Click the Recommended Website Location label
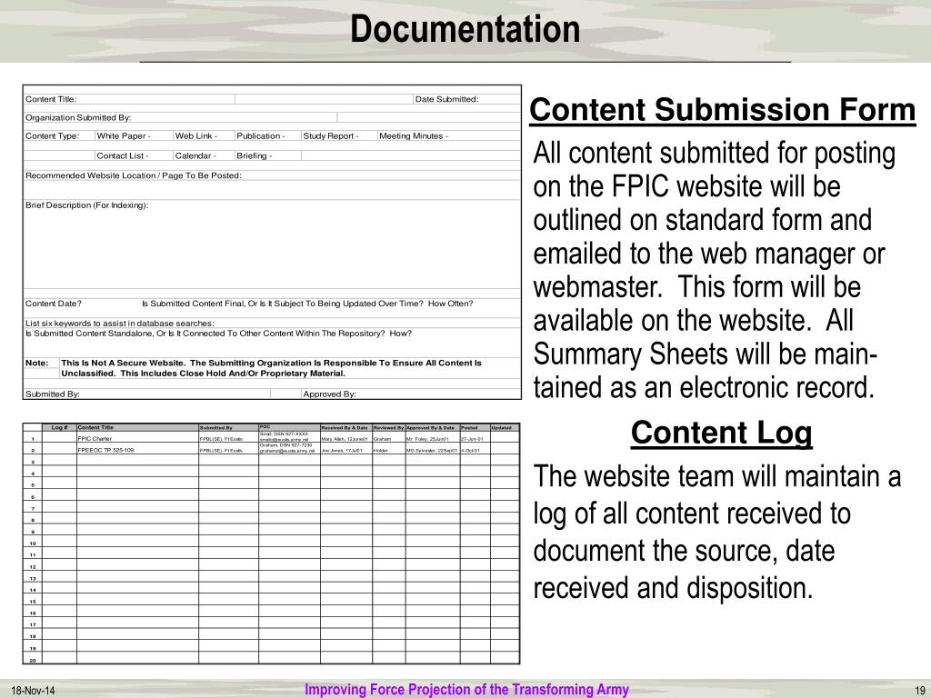Screen dimensions: 931x698 [134, 175]
